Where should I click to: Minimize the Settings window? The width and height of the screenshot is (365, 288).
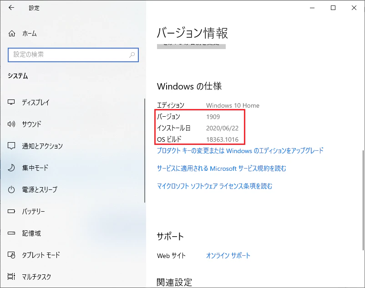[x=312, y=8]
